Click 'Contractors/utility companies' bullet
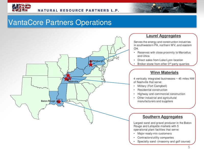The width and height of the screenshot is (204, 153). (x=156, y=137)
